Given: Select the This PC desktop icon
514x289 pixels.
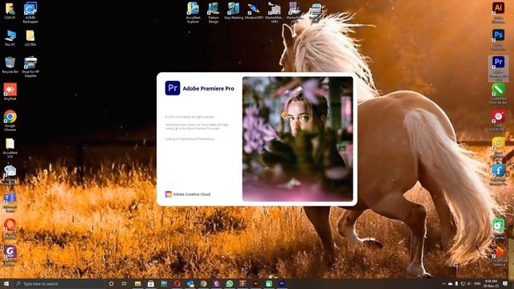Looking at the screenshot, I should [10, 38].
